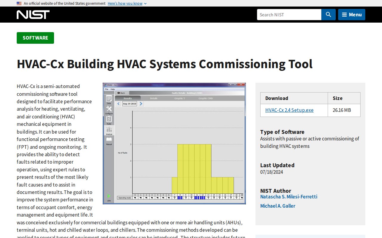The width and height of the screenshot is (382, 238).
Task: Open the Manual book icon
Action: pyautogui.click(x=109, y=140)
